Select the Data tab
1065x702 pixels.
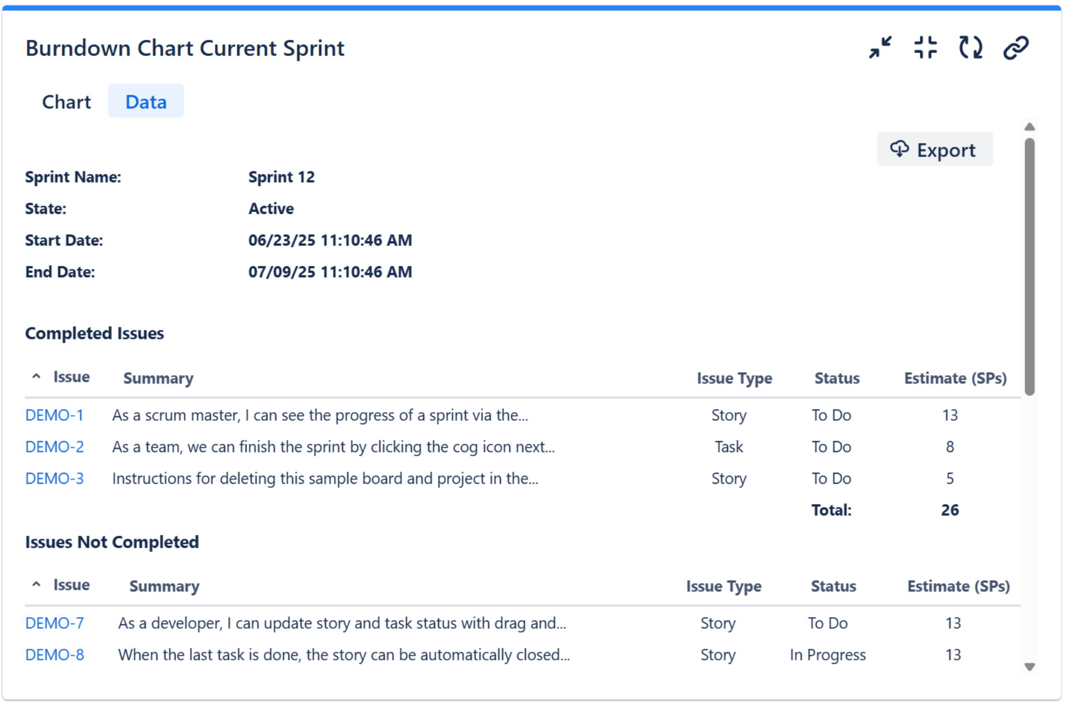146,102
